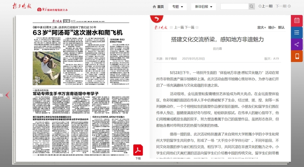Click the article title 搭建文化交流桥梁，感知地方非遗魅力
Screen dimensions: 304x167
[x=217, y=39]
